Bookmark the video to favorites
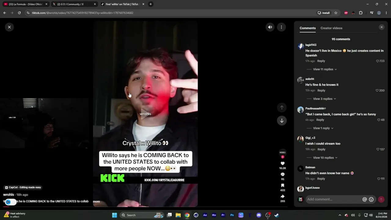Image resolution: width=391 pixels, height=220 pixels. [283, 185]
